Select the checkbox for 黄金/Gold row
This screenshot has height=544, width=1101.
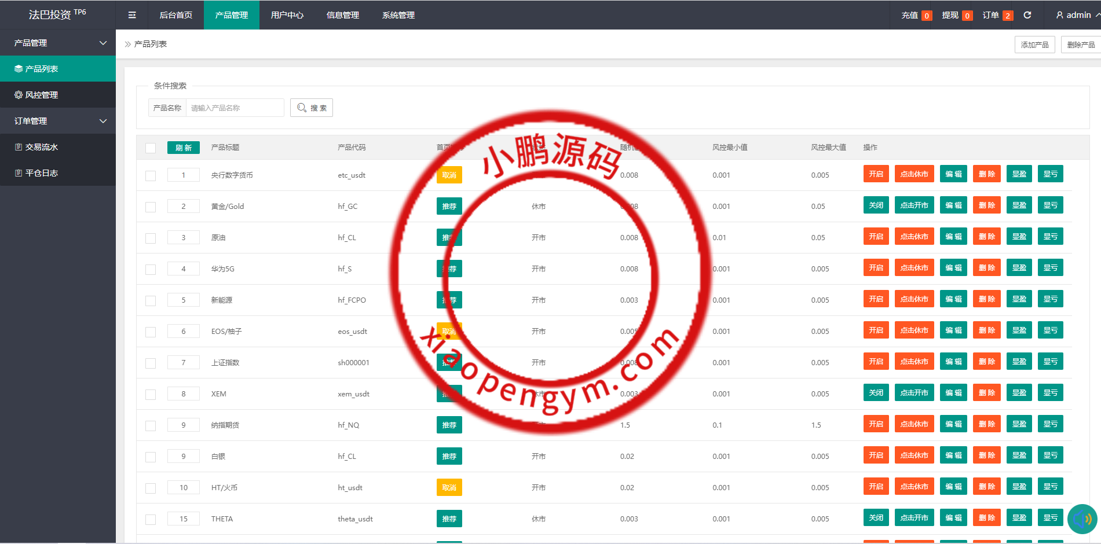tap(151, 207)
